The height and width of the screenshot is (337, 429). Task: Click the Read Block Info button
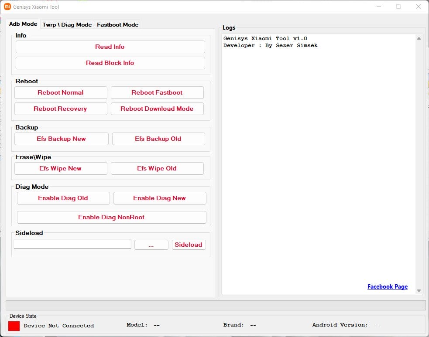[x=110, y=63]
